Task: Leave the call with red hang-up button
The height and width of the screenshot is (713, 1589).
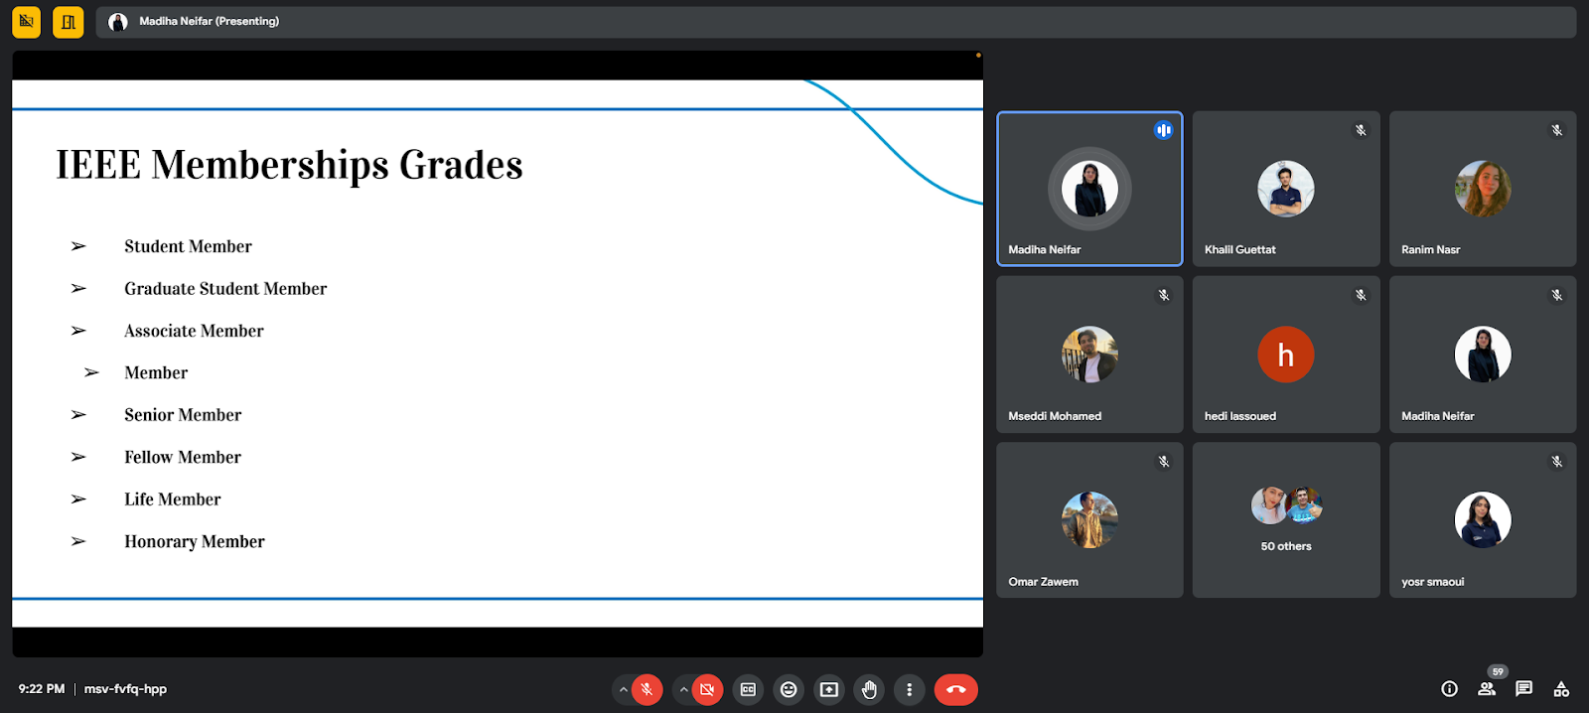Action: (956, 689)
